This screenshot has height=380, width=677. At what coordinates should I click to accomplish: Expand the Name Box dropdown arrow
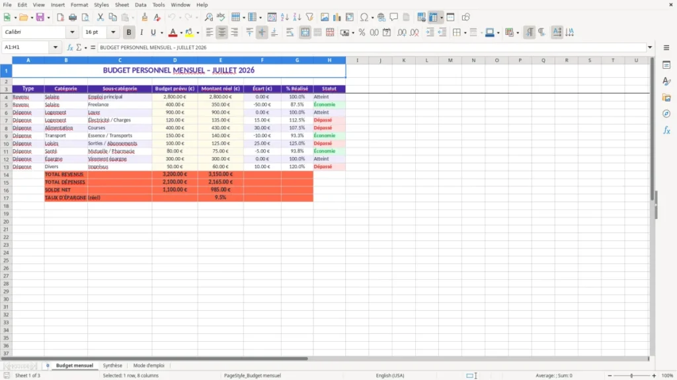(x=56, y=47)
